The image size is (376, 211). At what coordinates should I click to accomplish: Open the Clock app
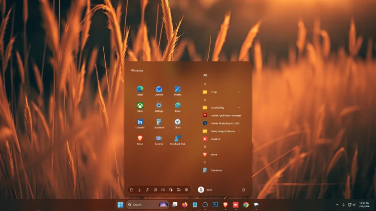(x=178, y=124)
